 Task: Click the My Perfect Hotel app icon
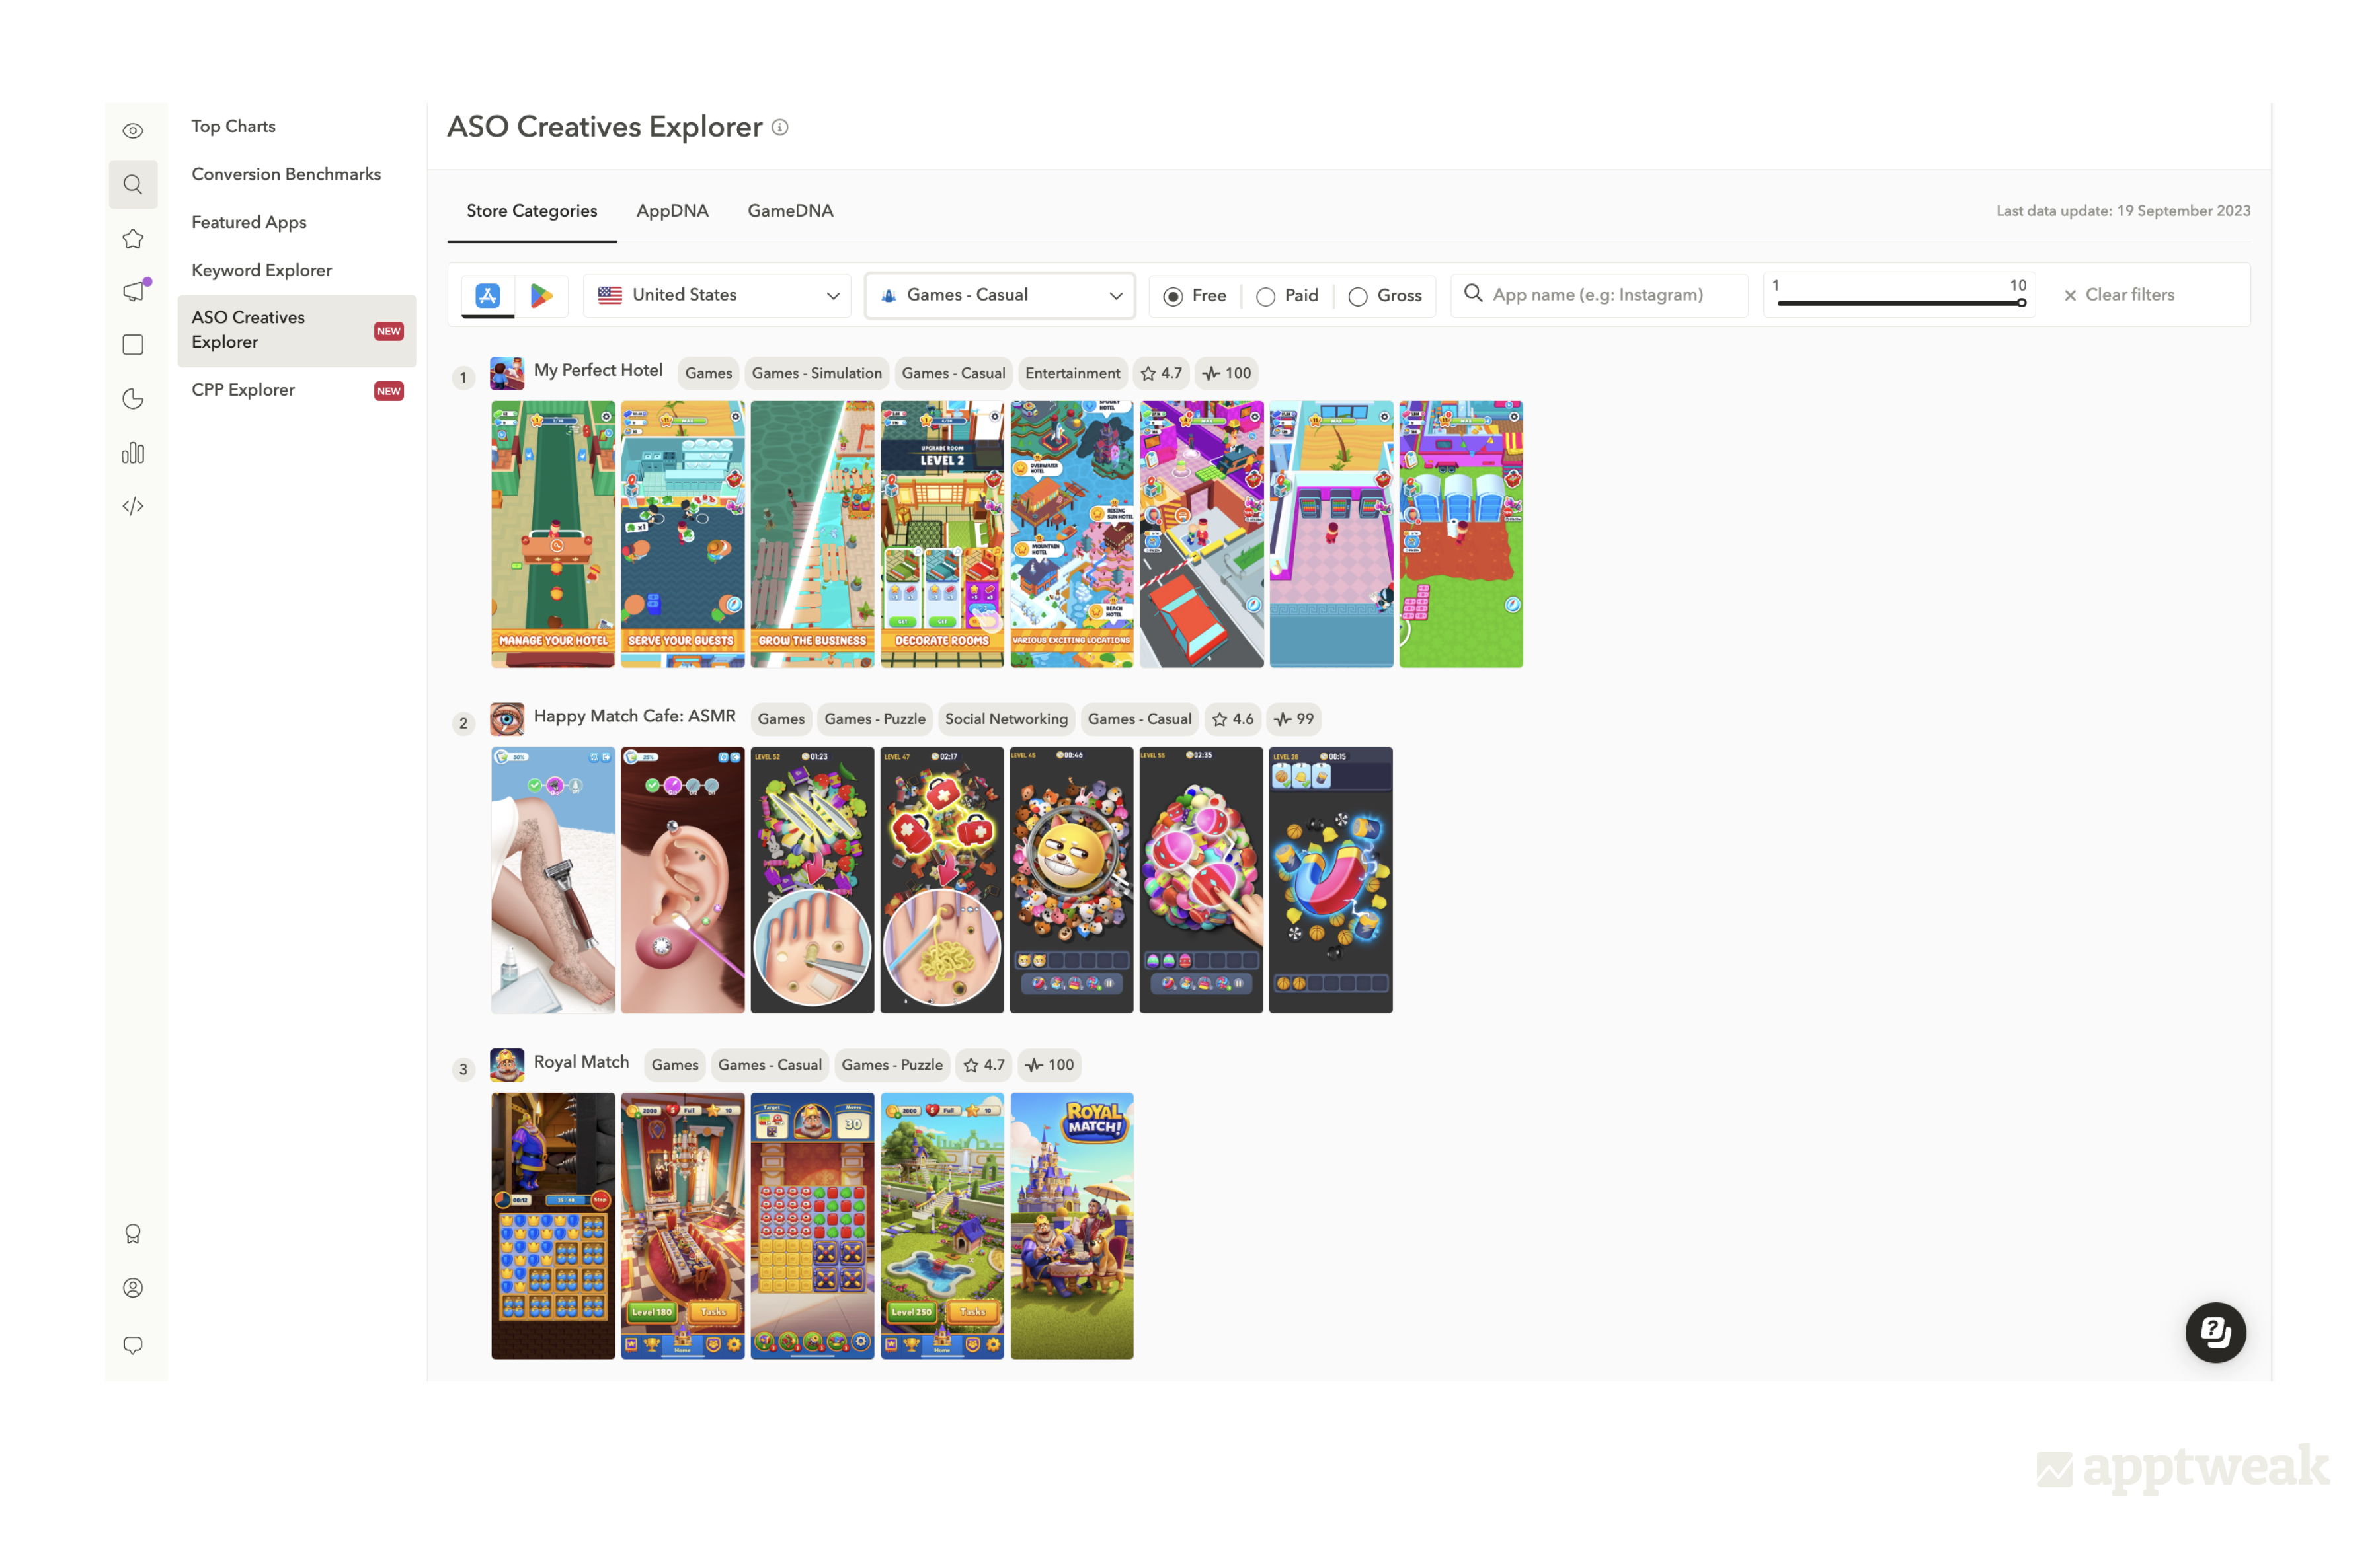[x=507, y=373]
